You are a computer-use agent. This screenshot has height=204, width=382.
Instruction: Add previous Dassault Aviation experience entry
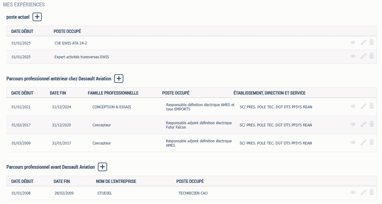click(119, 79)
